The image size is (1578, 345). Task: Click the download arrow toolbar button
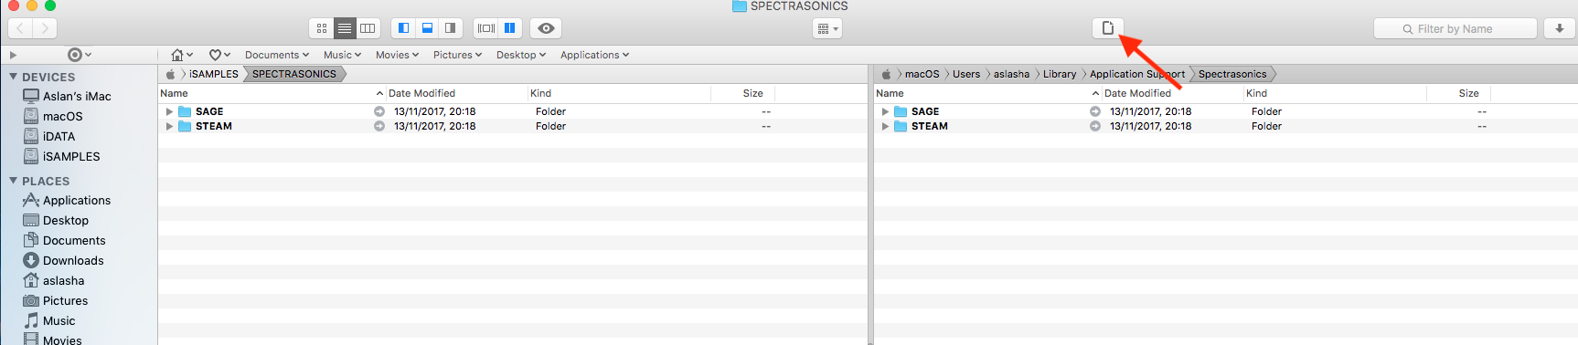pos(1560,28)
